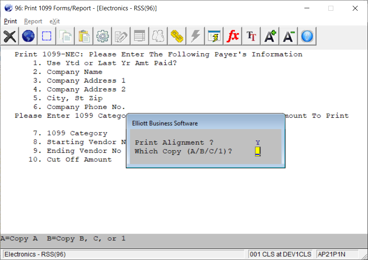Click the window with lightning macro icon
This screenshot has width=368, height=260.
[214, 36]
